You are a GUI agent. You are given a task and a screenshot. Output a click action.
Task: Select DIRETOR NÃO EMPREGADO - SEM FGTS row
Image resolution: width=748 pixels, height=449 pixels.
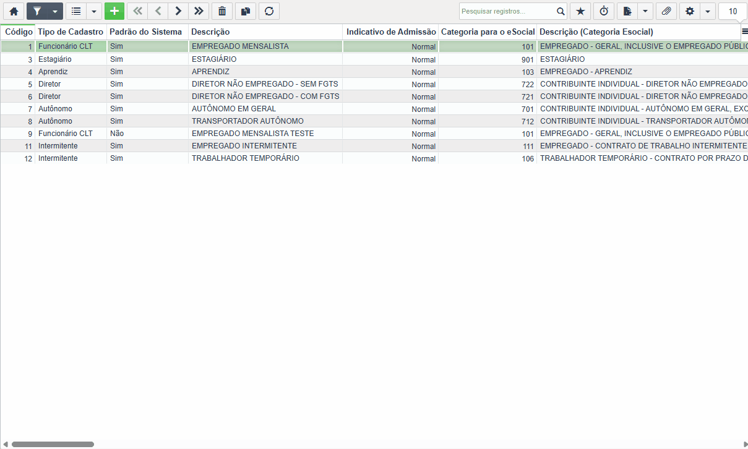pos(265,84)
